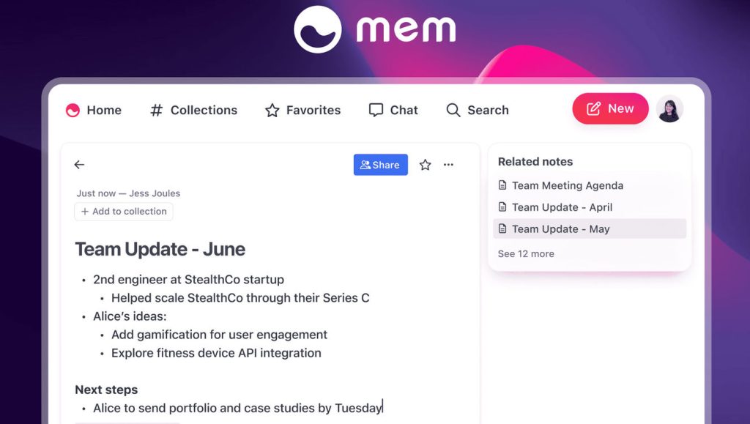Open the three-dot more options menu
This screenshot has height=424, width=750.
pyautogui.click(x=448, y=165)
